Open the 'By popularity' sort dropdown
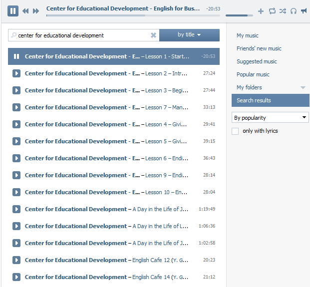Screen dimensions: 310x287 point(270,118)
